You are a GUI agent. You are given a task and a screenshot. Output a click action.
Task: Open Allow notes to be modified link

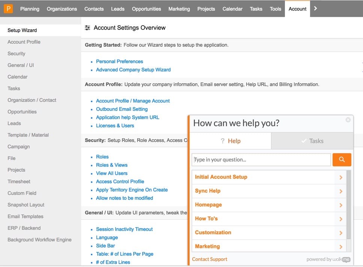coord(125,198)
